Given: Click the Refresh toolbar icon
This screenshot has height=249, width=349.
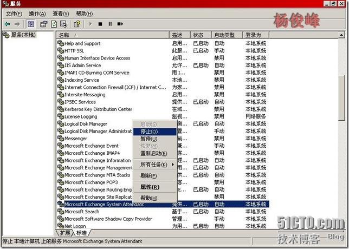Looking at the screenshot, I should pyautogui.click(x=54, y=24).
